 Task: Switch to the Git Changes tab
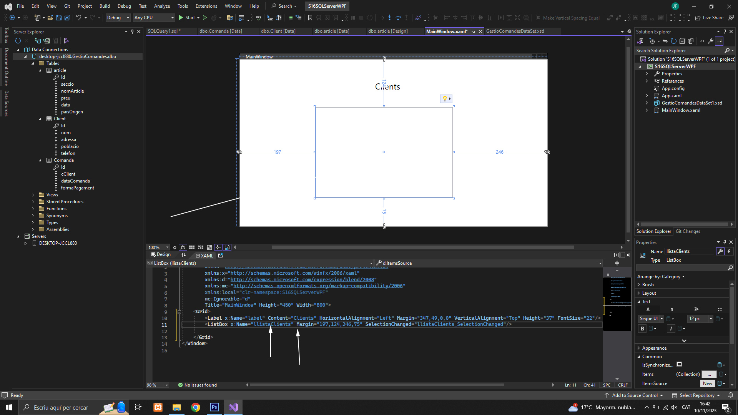pyautogui.click(x=688, y=231)
